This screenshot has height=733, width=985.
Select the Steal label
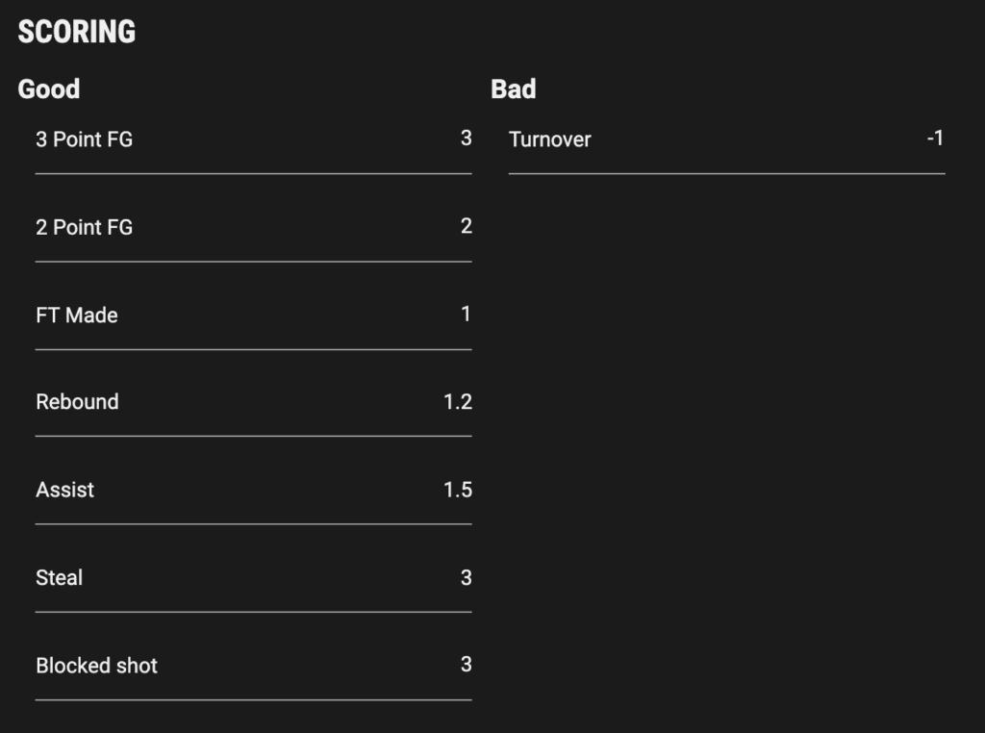pyautogui.click(x=59, y=577)
